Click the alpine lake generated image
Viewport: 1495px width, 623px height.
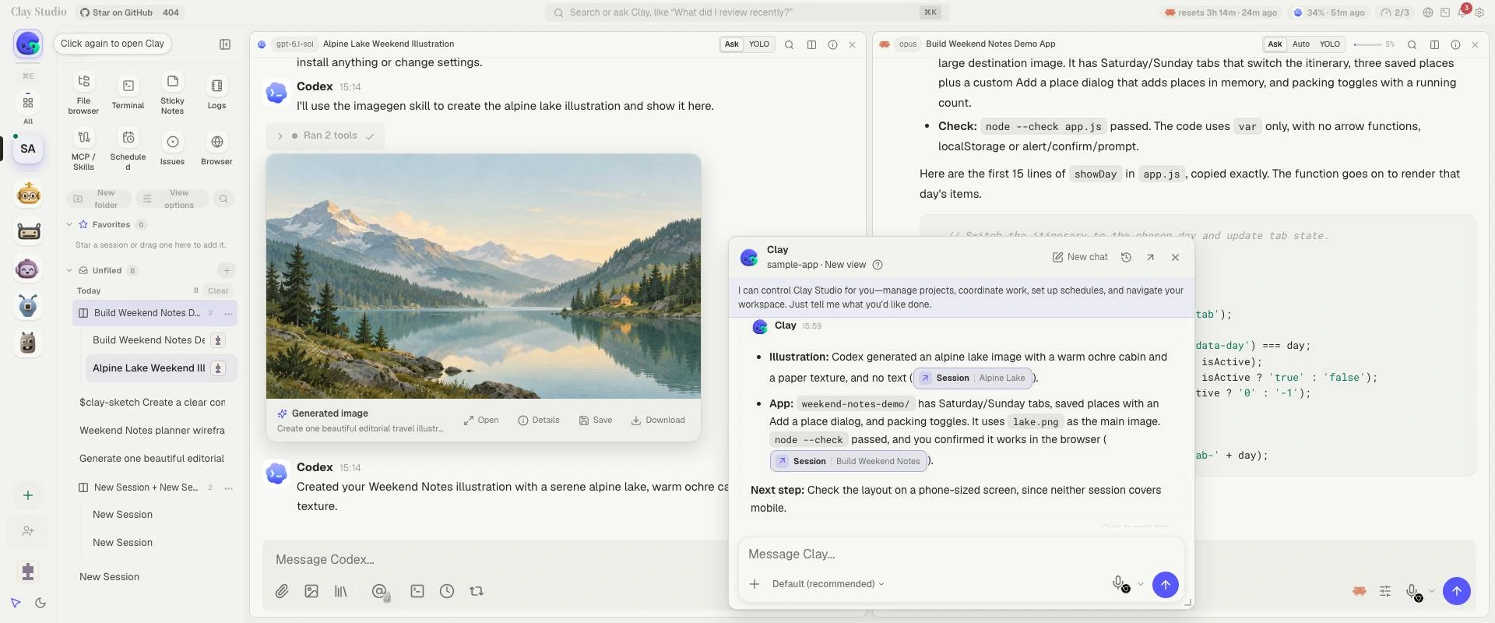click(x=484, y=276)
